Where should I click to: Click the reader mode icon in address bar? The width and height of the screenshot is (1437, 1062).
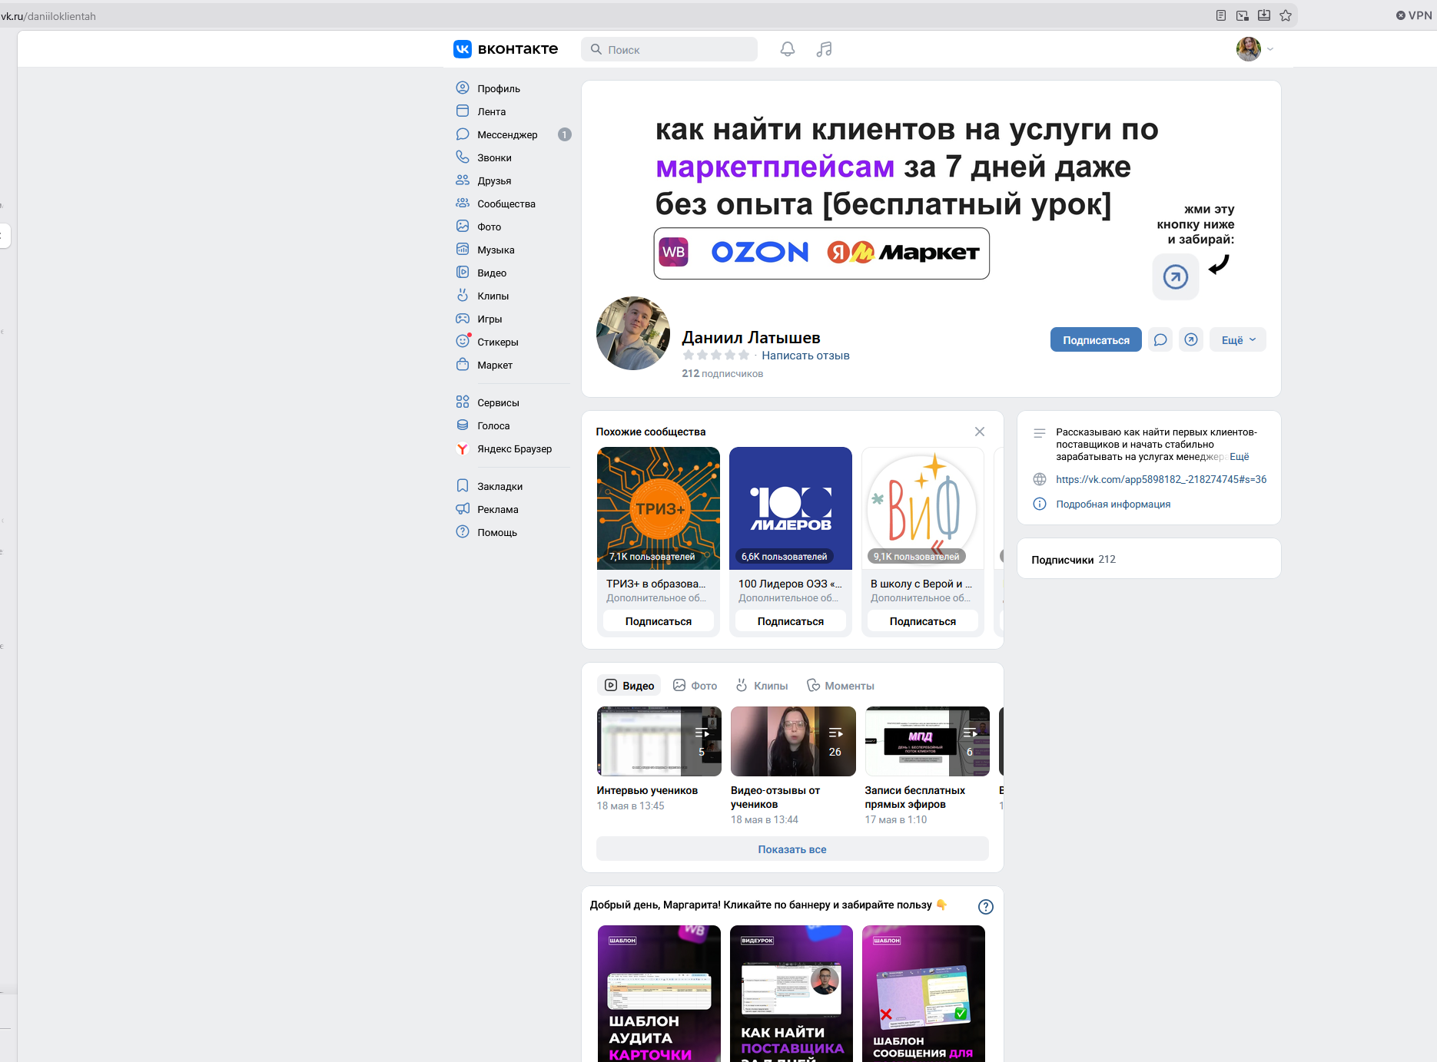1221,15
